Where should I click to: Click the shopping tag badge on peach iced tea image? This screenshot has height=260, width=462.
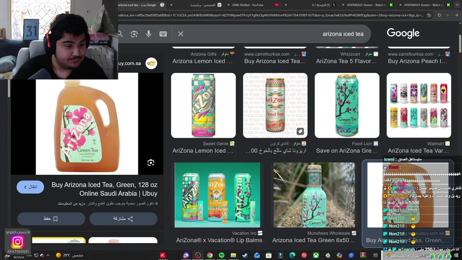point(300,131)
